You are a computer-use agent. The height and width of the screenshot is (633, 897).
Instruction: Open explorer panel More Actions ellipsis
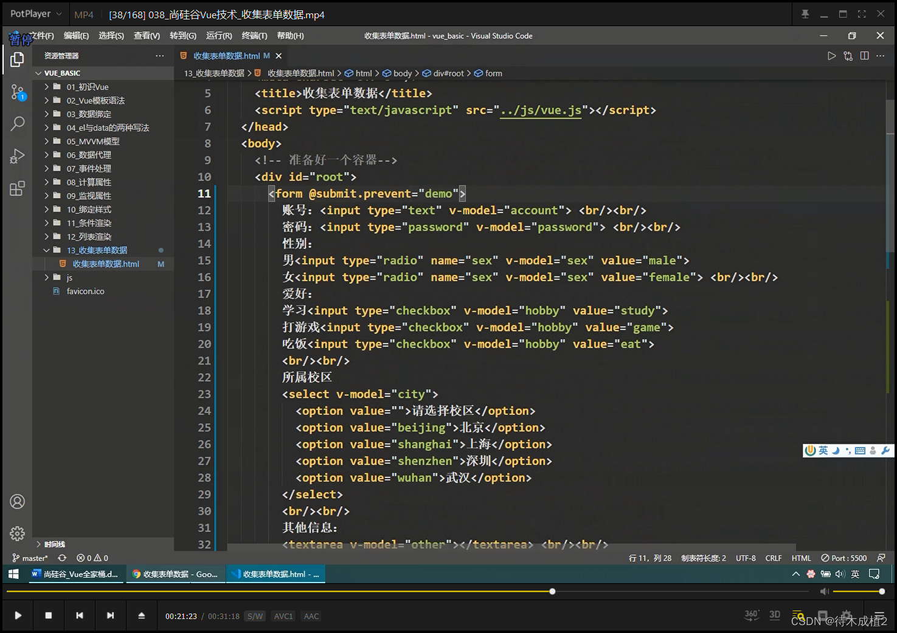point(159,56)
